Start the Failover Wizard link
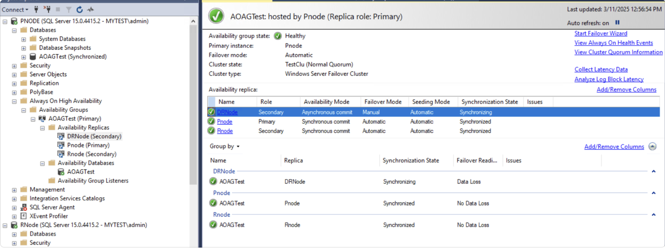Viewport: 665px width, 249px height. tap(600, 33)
